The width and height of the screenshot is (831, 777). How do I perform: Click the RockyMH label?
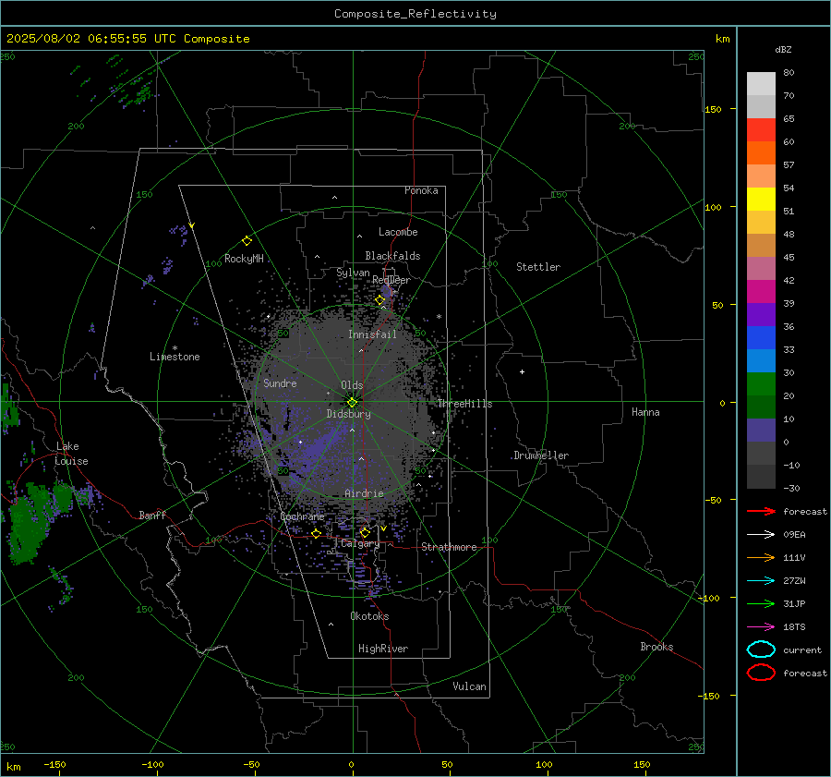point(244,259)
